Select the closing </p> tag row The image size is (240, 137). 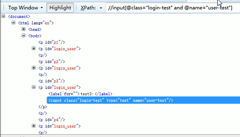click(43, 107)
